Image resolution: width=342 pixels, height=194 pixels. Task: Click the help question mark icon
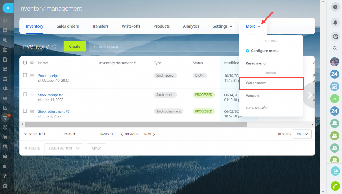coord(335,7)
